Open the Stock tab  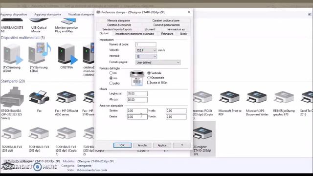(x=183, y=34)
